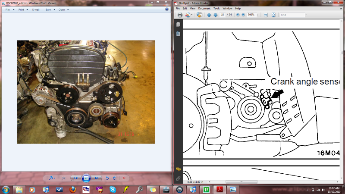Viewport: 345px width, 194px height.
Task: Rotate the photo clockwise
Action: (114, 178)
